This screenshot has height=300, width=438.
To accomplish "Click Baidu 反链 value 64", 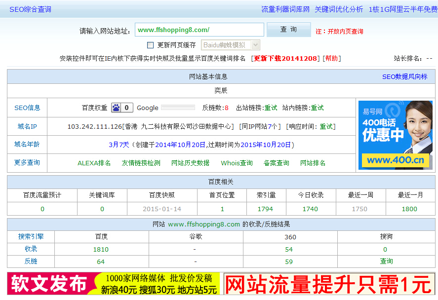I will click(101, 262).
